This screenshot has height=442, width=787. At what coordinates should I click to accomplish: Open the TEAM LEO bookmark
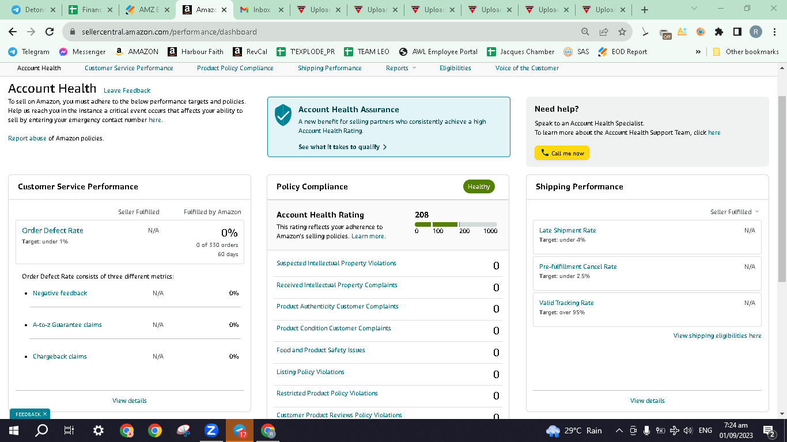[x=366, y=52]
